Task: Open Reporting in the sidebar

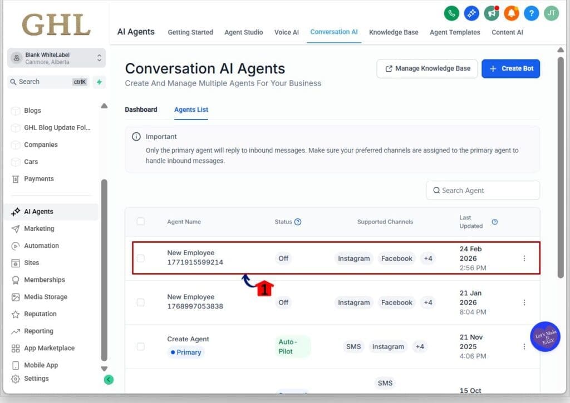Action: (42, 331)
